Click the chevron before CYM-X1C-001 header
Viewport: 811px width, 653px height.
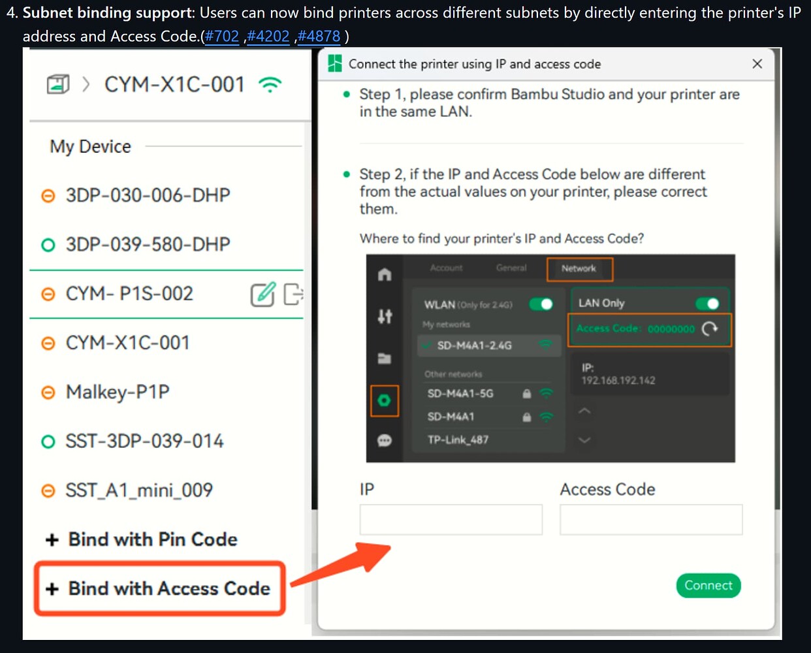click(86, 84)
